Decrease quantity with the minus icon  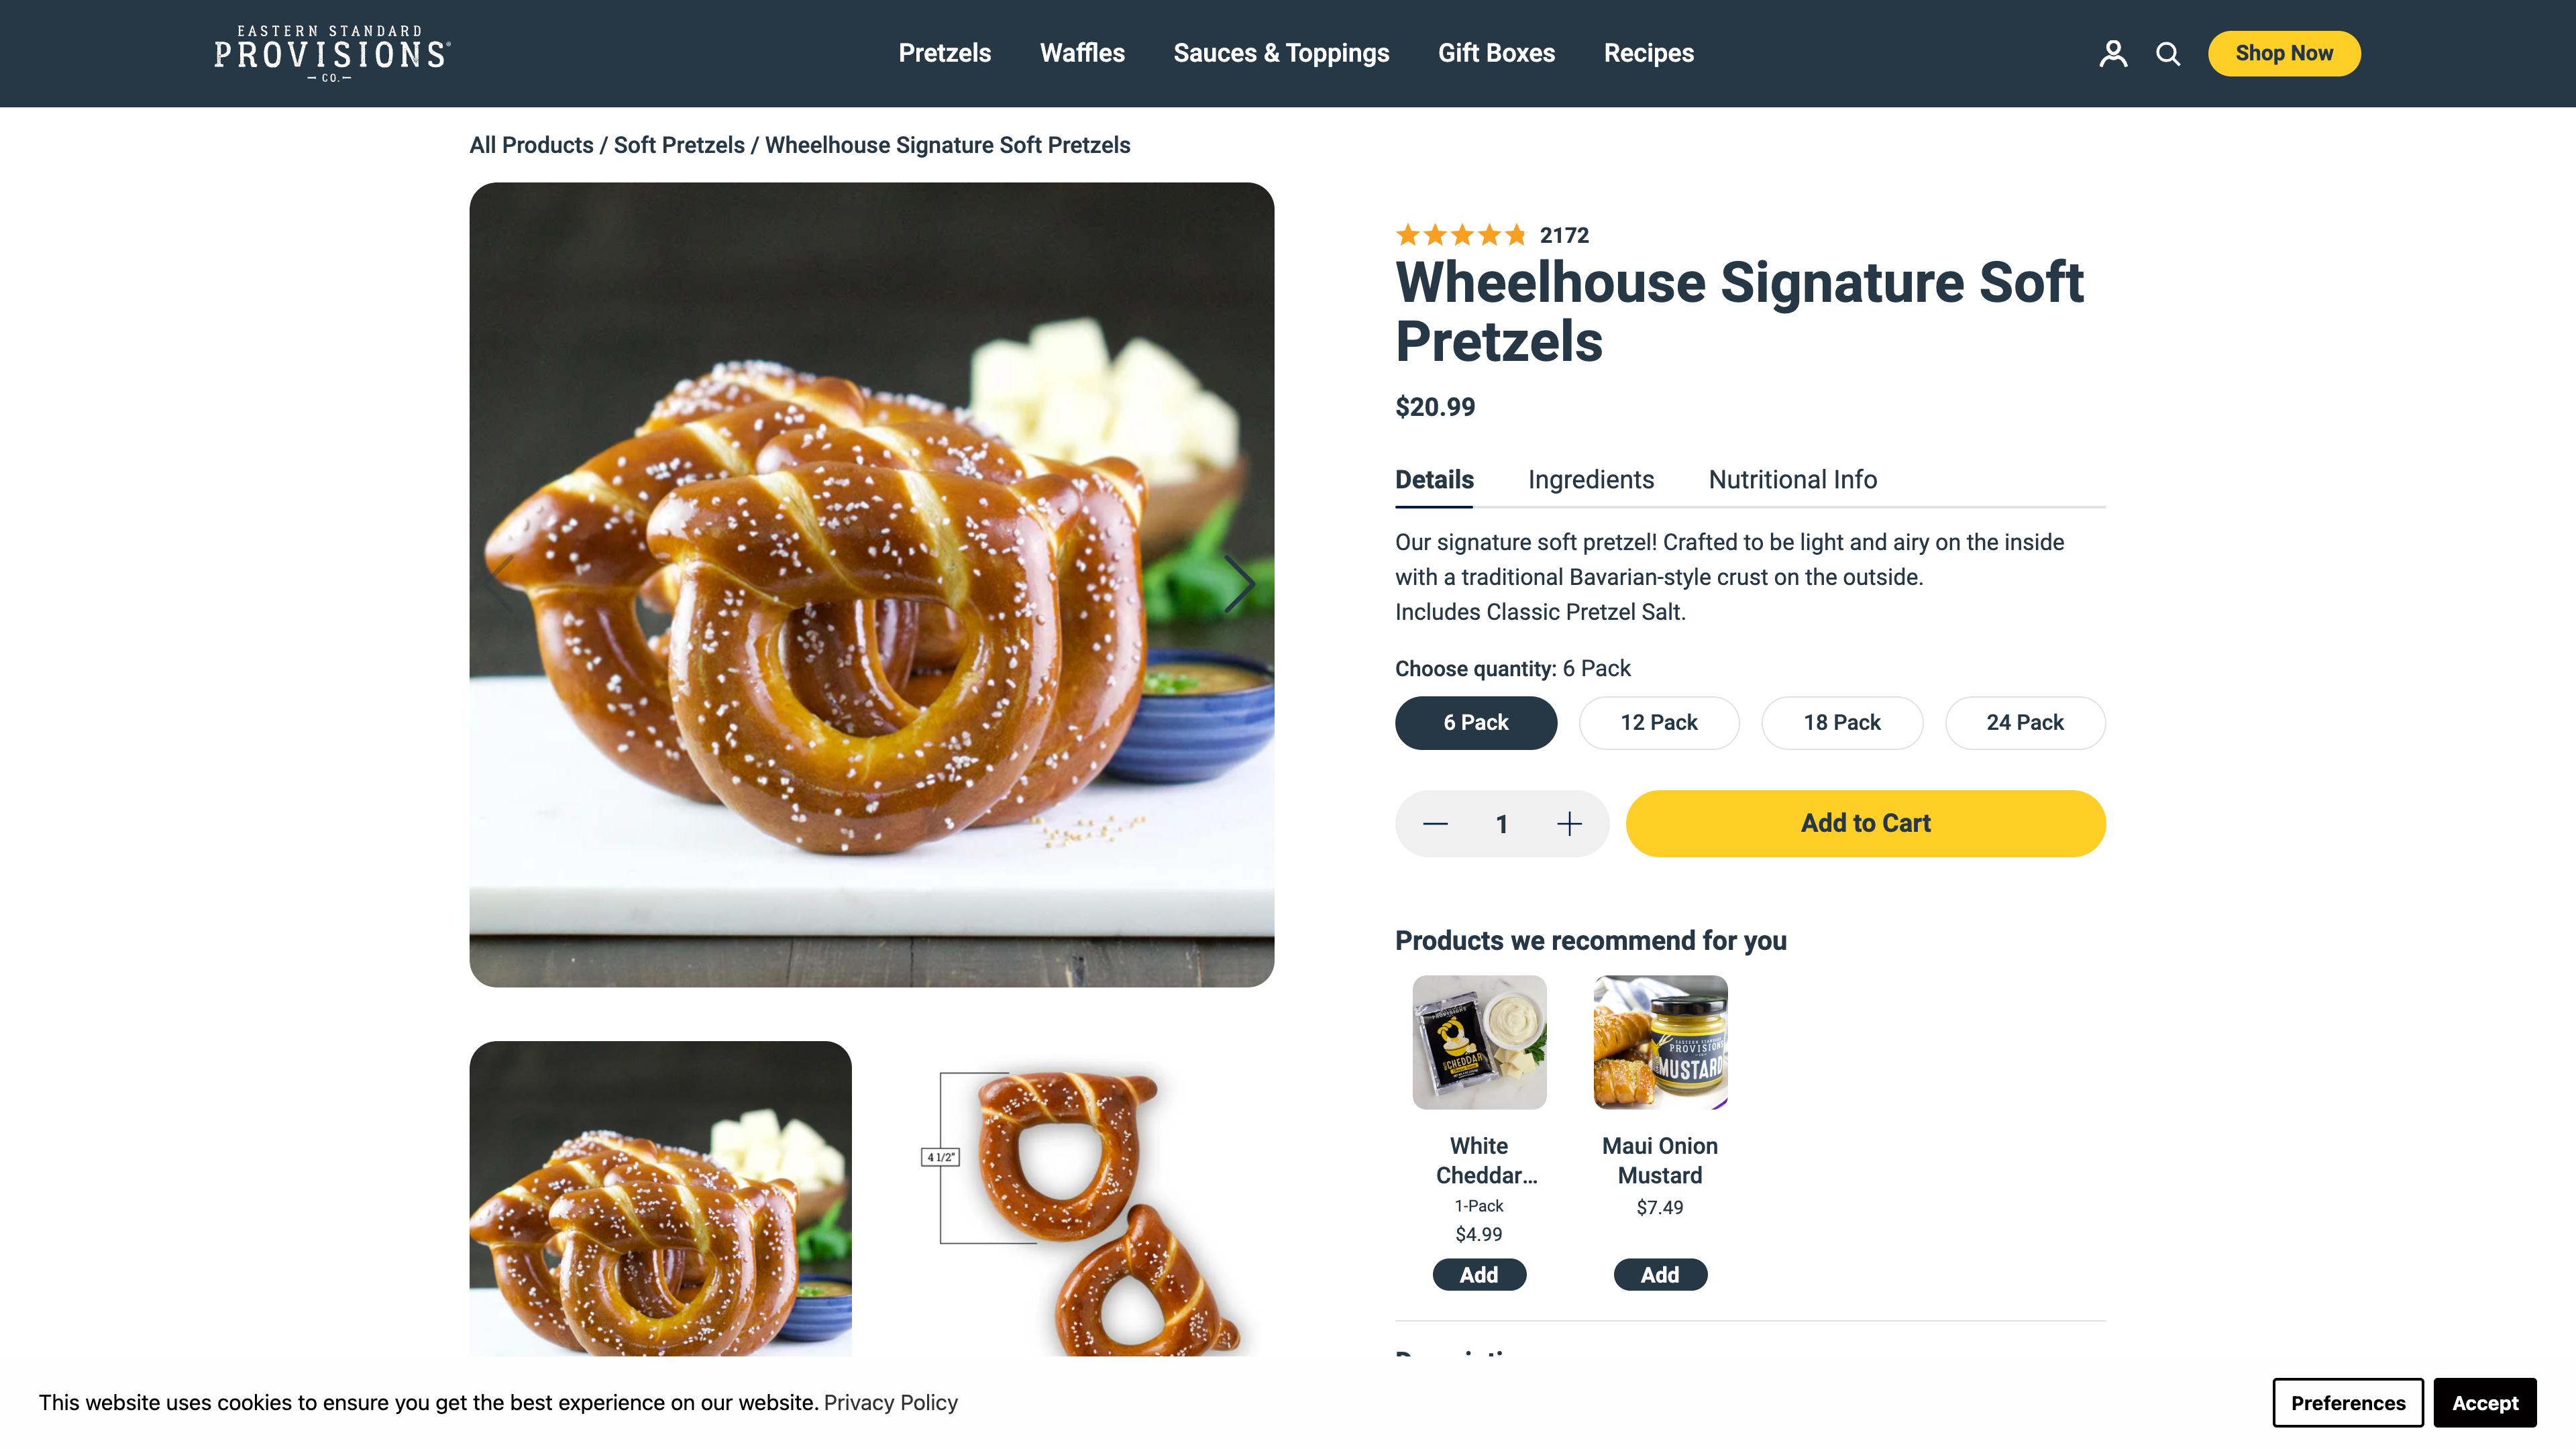pos(1435,823)
